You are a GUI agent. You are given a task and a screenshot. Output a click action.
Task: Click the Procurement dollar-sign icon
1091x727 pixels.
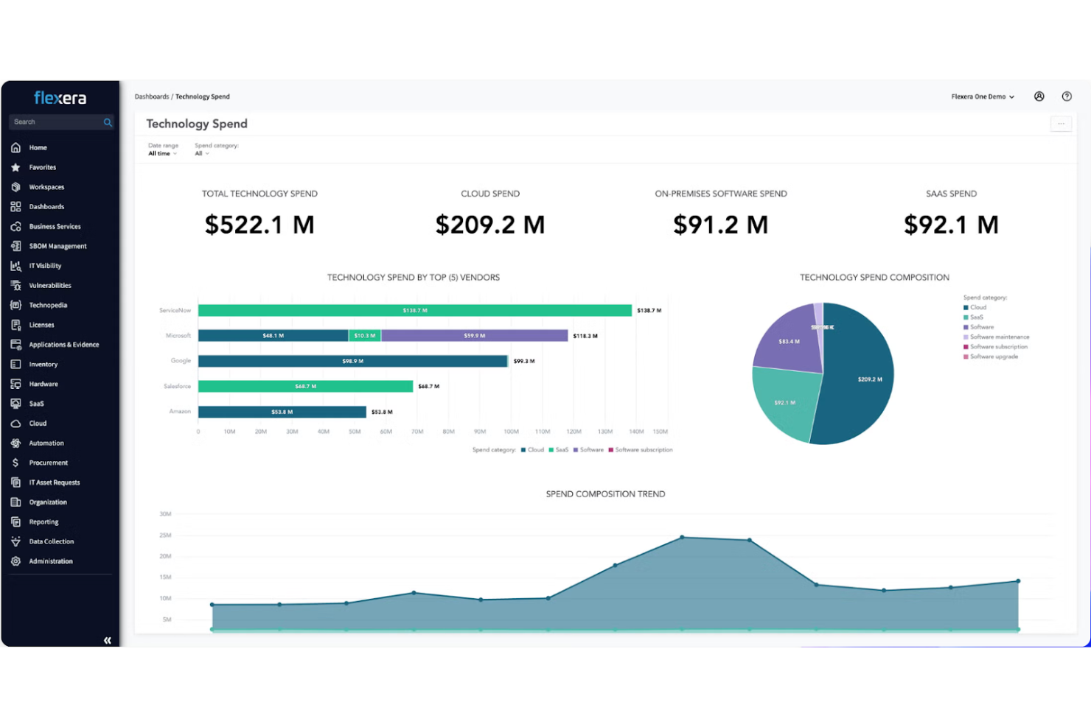tap(15, 463)
